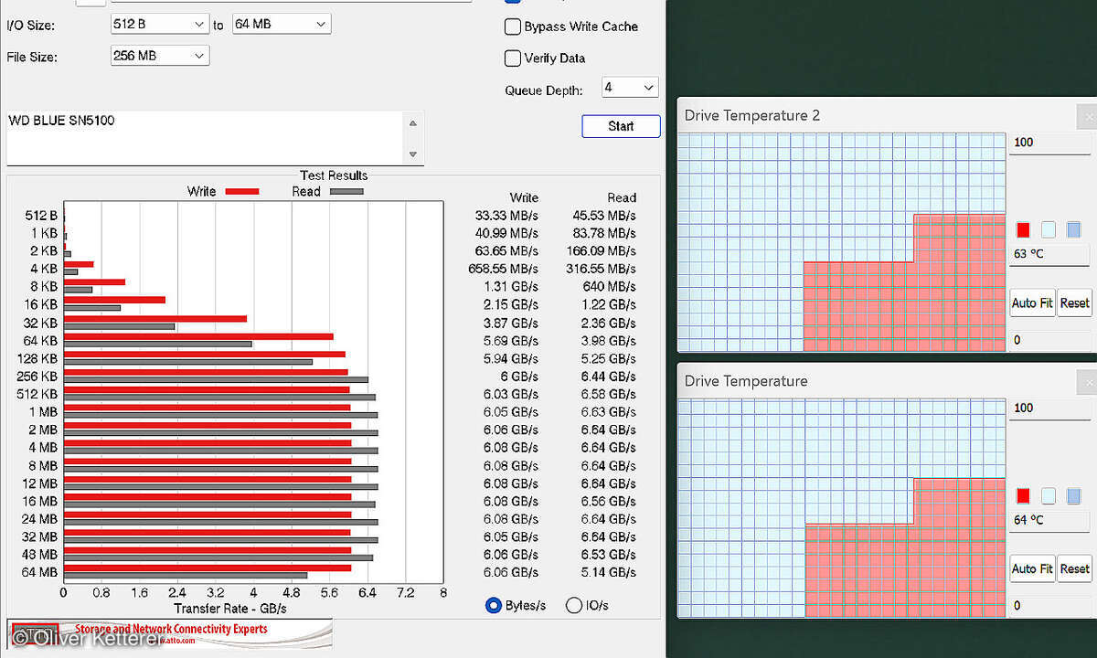Screen dimensions: 1097x658
Task: Click the 100 maximum value field in Drive Temperature 2
Action: 1049,143
